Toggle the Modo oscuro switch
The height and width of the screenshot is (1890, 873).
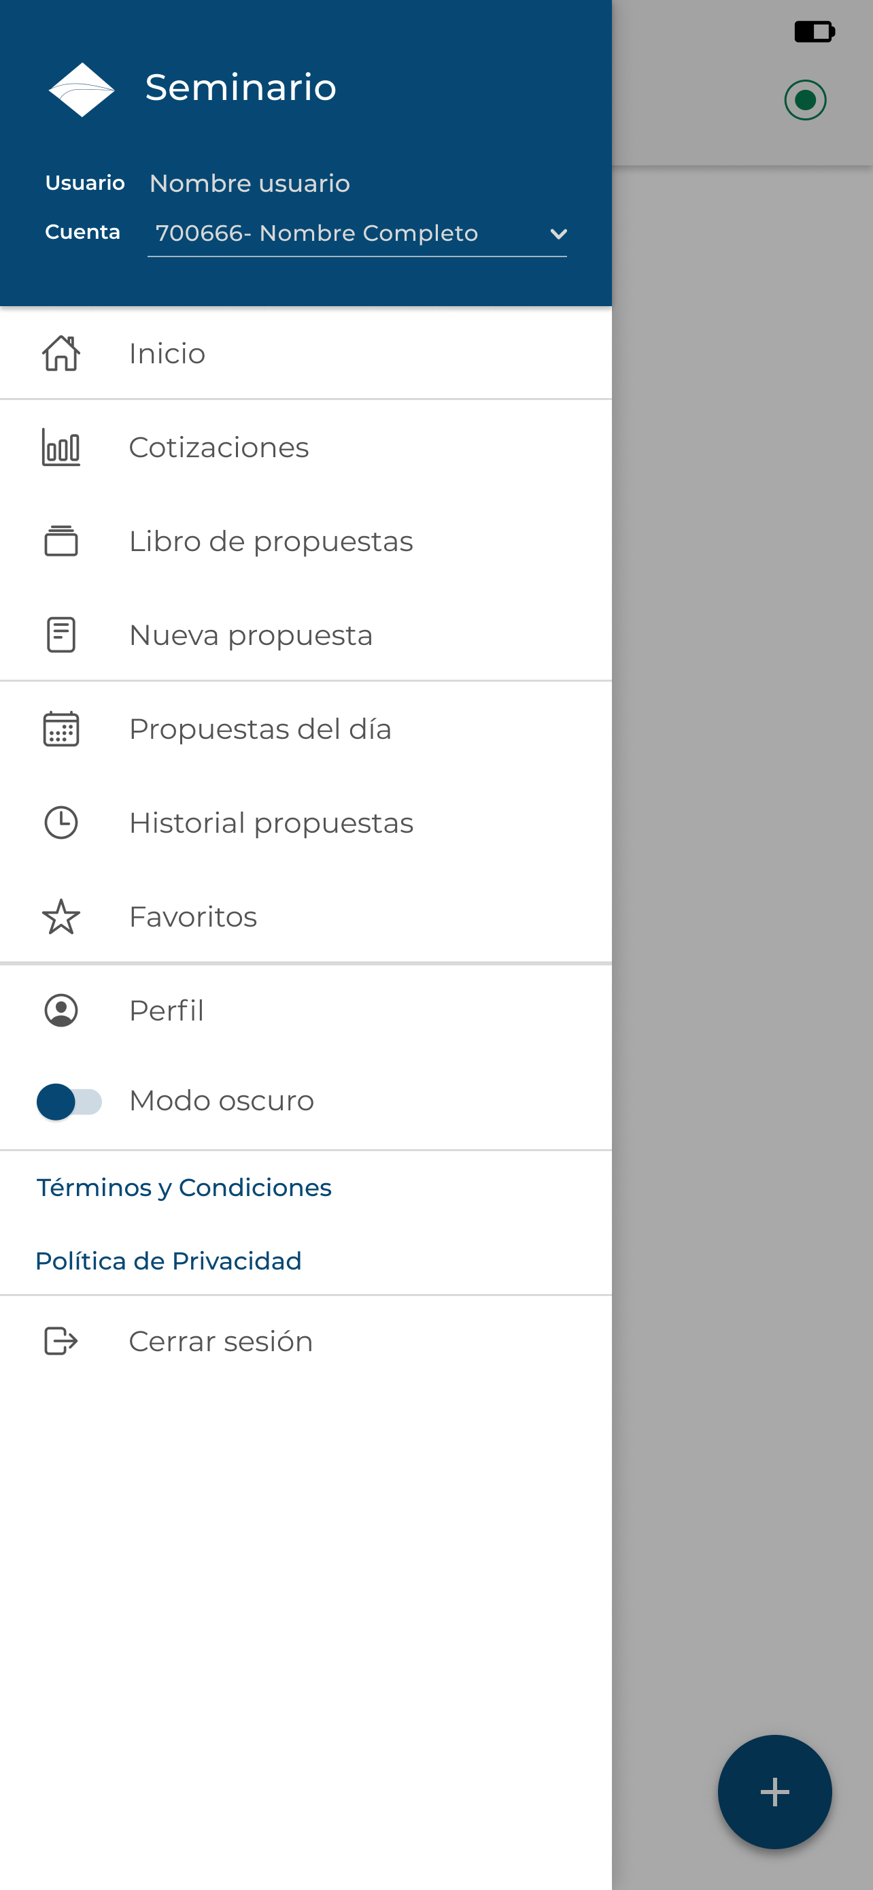click(x=69, y=1101)
